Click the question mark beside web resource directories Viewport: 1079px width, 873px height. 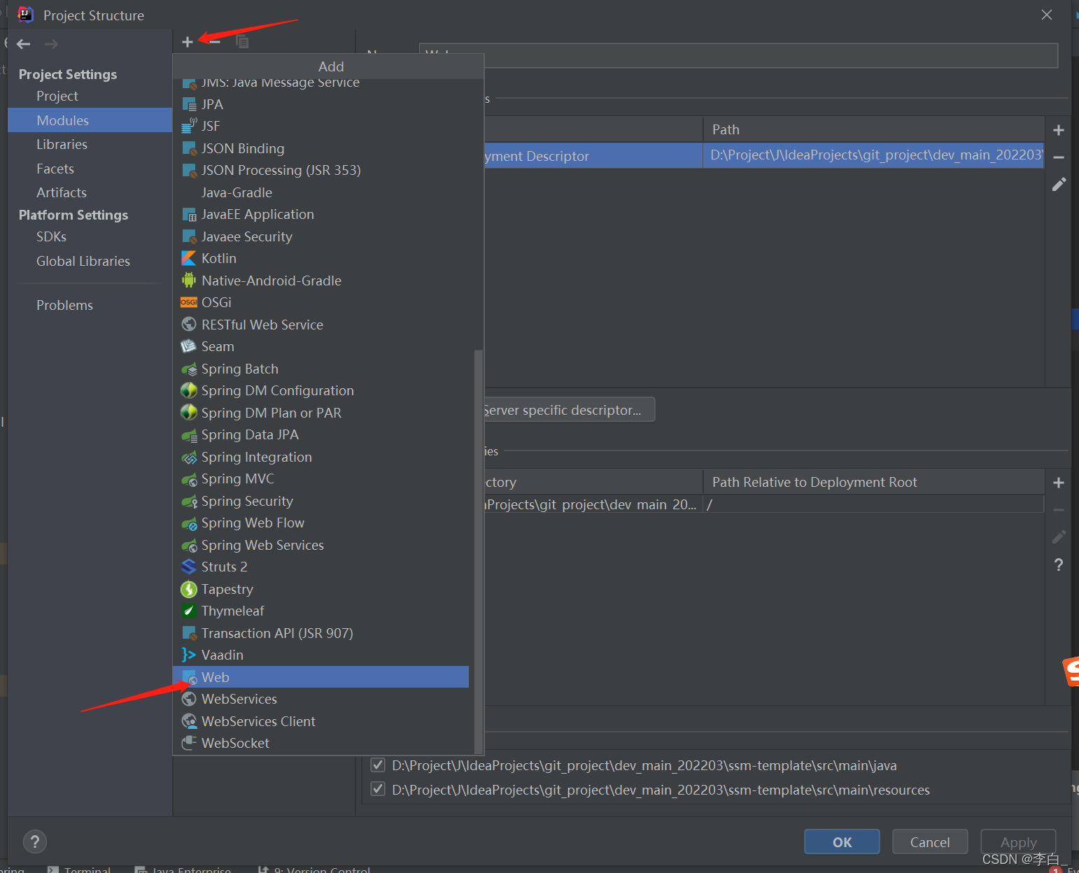1059,565
